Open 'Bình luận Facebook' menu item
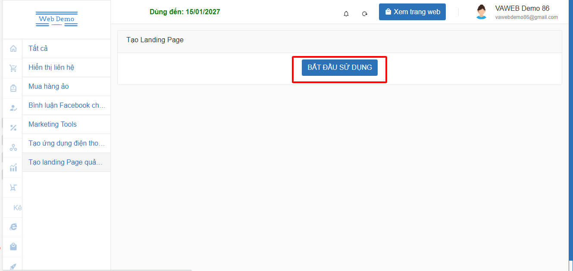573x271 pixels. (x=65, y=105)
